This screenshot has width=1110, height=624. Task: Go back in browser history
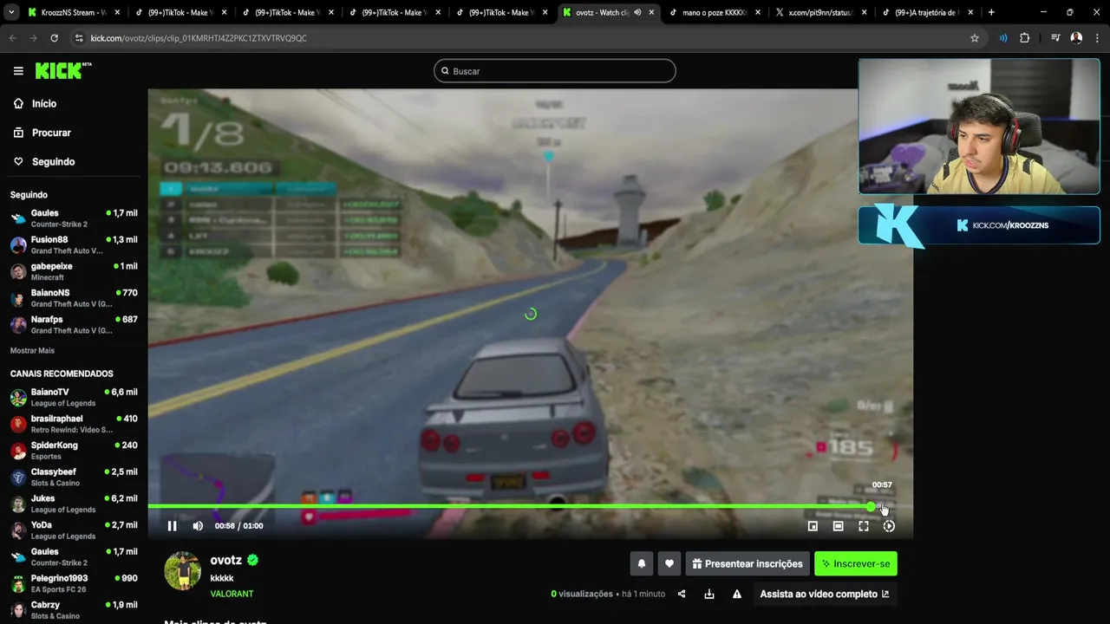pyautogui.click(x=13, y=38)
